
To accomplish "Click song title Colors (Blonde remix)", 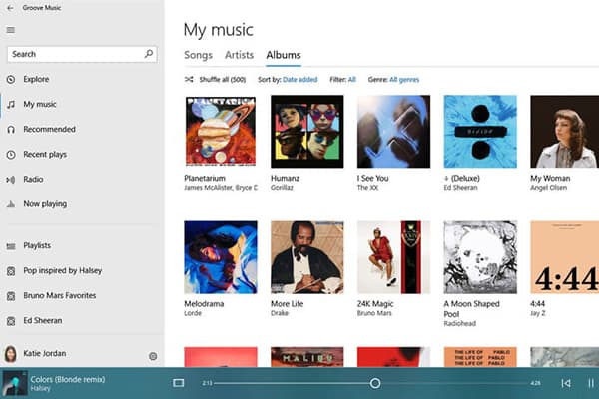I will click(68, 379).
